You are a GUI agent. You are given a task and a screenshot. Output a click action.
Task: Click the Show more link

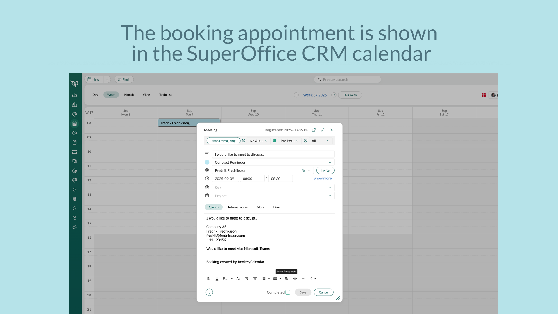(323, 178)
